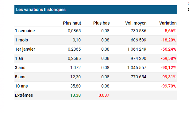The image size is (189, 113).
Task: Click the 'Vol. moyen' column header
Action: click(136, 23)
